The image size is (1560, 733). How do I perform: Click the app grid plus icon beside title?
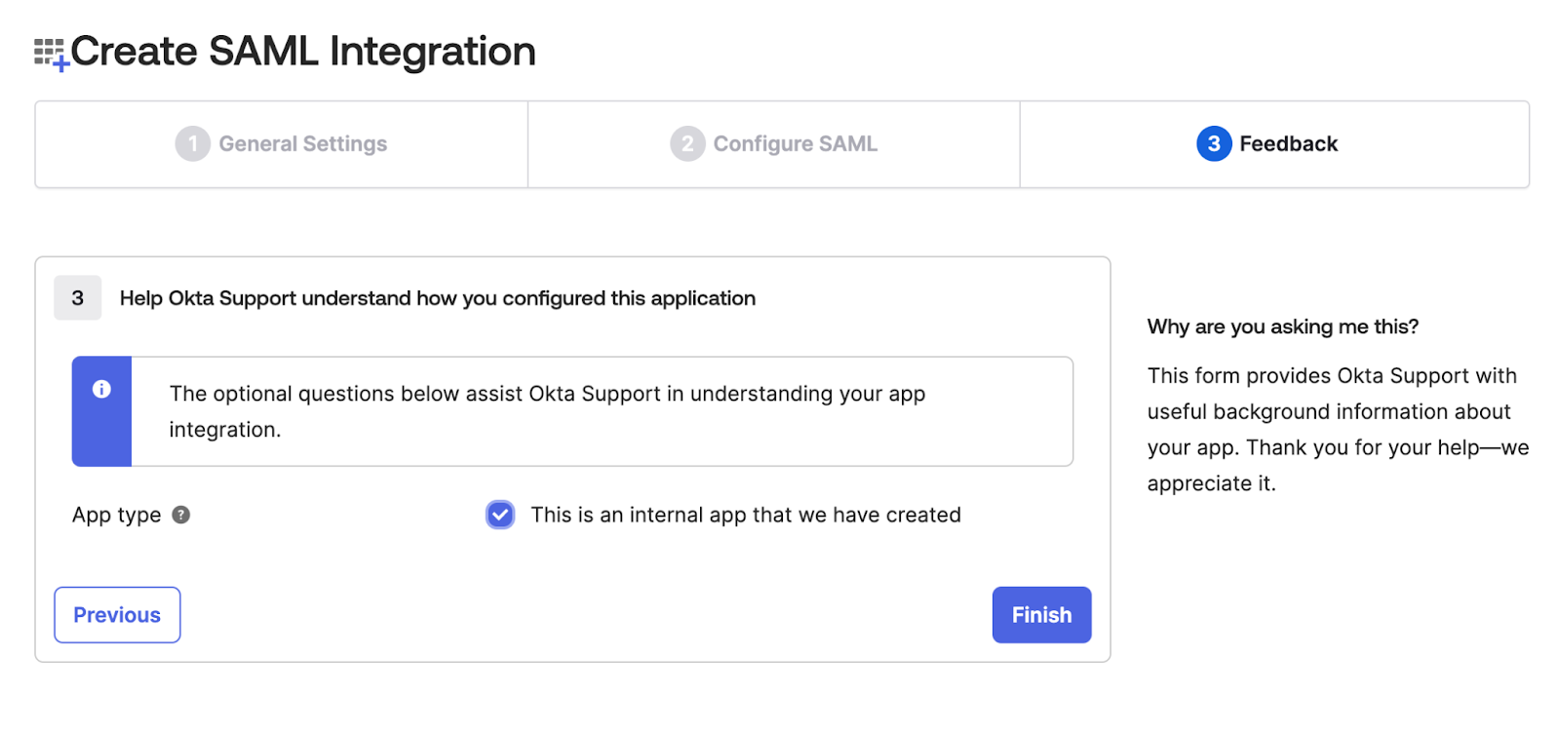51,55
